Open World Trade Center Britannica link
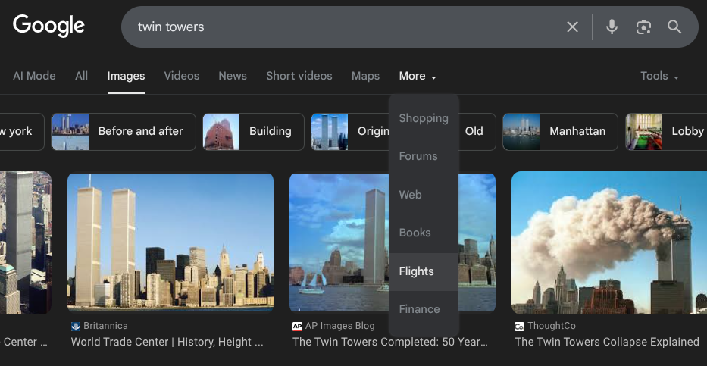This screenshot has width=707, height=366. [167, 342]
